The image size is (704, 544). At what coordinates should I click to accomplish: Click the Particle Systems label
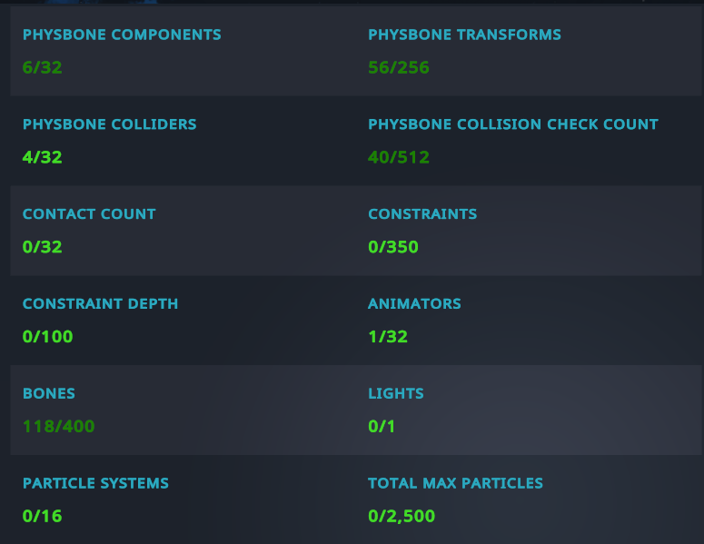(95, 483)
